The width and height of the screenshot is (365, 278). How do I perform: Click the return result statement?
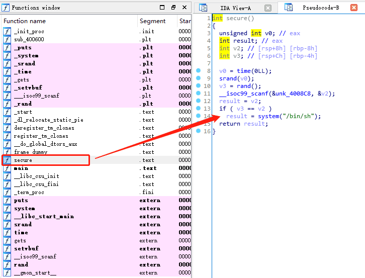coord(243,124)
